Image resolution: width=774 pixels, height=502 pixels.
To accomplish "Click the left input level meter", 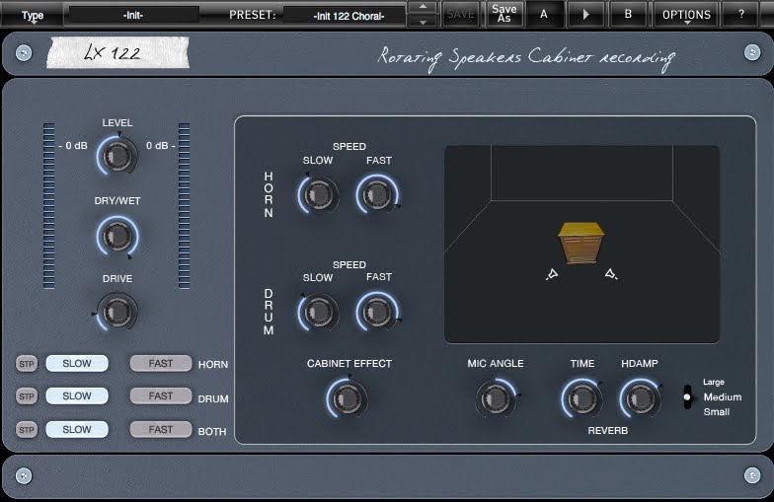I will (49, 205).
